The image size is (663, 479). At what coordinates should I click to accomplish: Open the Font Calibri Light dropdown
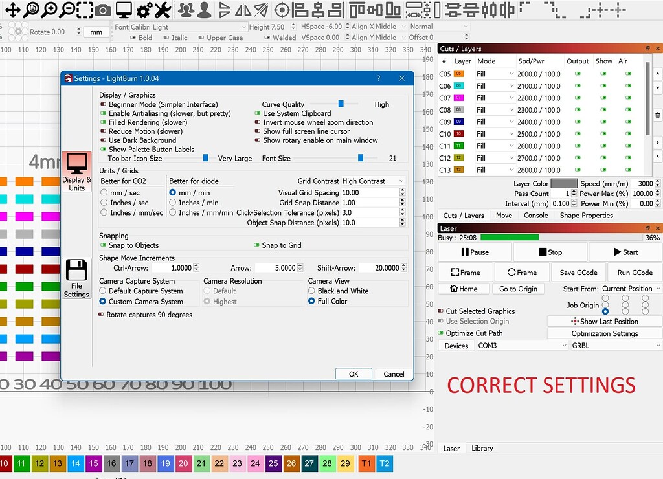tap(188, 27)
